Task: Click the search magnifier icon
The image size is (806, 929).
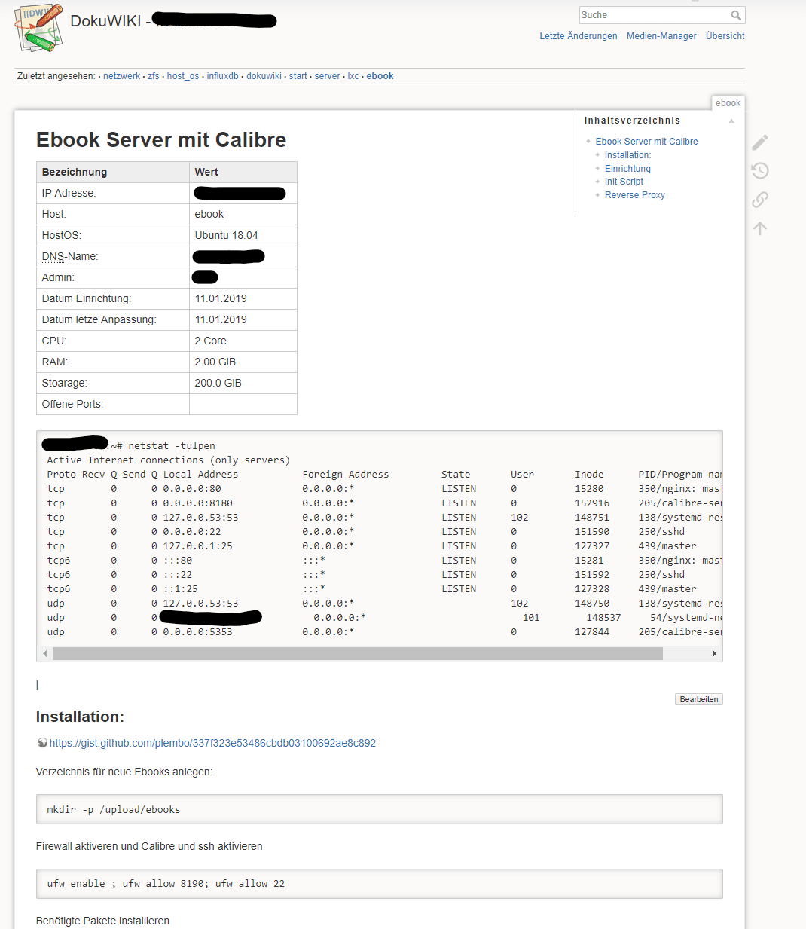Action: click(x=736, y=15)
